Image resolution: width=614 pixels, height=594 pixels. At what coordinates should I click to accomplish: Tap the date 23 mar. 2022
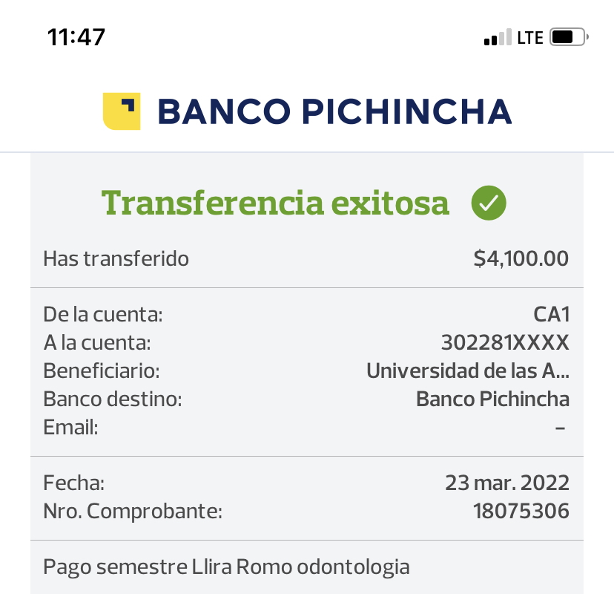507,483
